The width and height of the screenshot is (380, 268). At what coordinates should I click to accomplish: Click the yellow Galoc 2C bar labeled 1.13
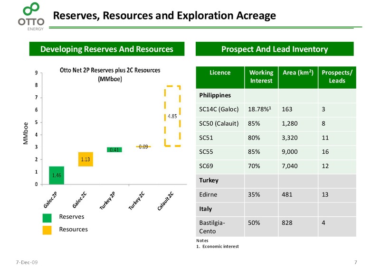(x=85, y=159)
